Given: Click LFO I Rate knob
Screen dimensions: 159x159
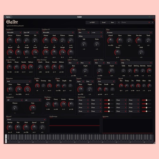Looking at the screenshot, I should coord(73,71).
